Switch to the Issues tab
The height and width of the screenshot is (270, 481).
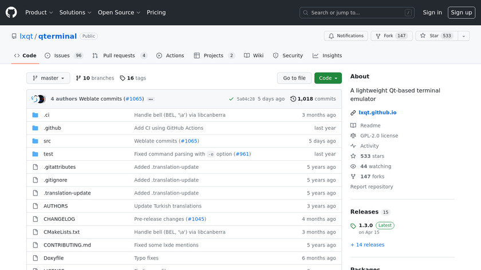[x=63, y=55]
